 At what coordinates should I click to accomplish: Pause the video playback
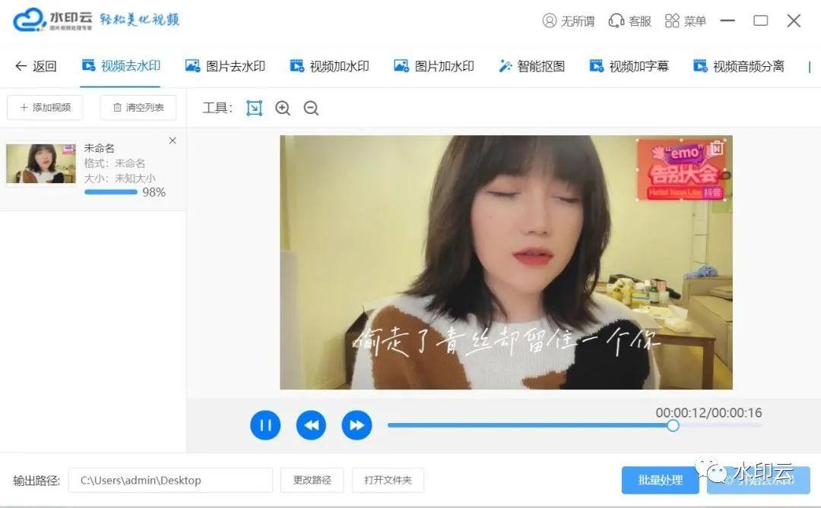tap(265, 424)
